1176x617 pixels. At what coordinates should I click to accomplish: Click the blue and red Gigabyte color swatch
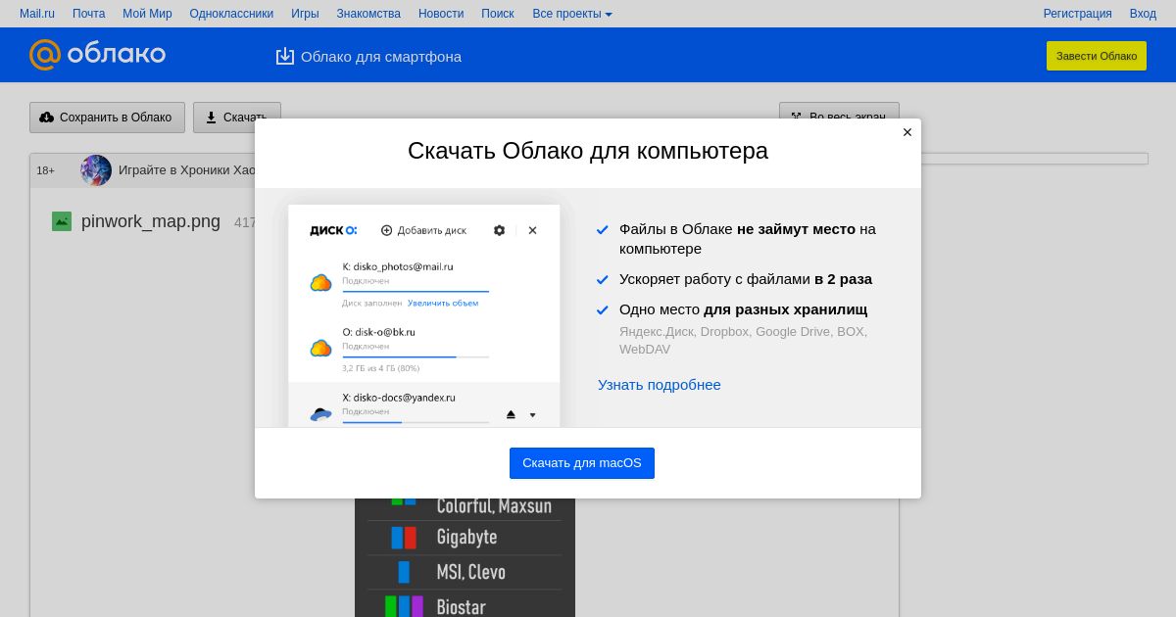coord(404,538)
